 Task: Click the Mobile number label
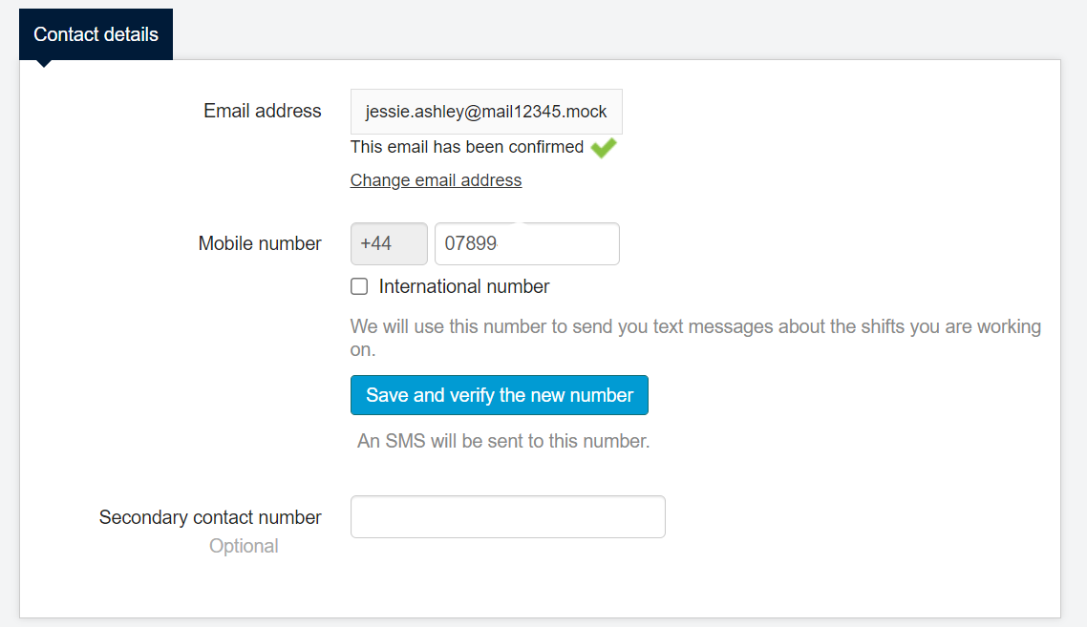(x=260, y=244)
